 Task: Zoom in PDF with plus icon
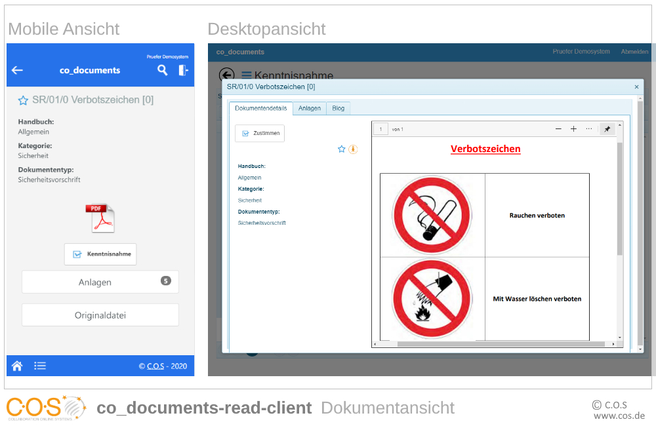573,129
